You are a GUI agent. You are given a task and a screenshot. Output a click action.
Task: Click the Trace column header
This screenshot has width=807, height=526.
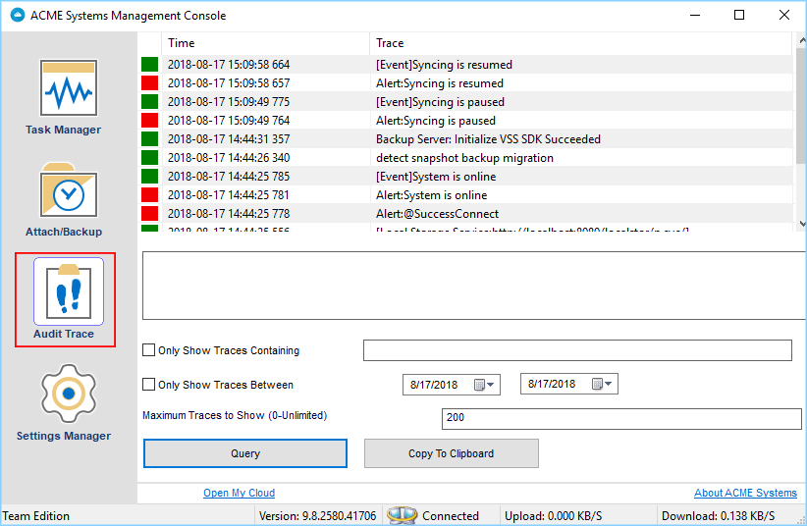click(580, 43)
